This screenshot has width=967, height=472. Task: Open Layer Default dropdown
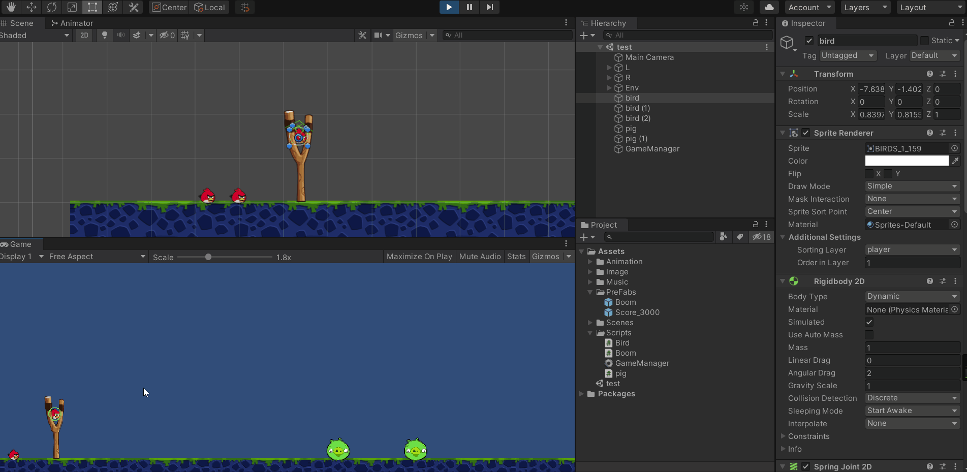click(x=934, y=55)
